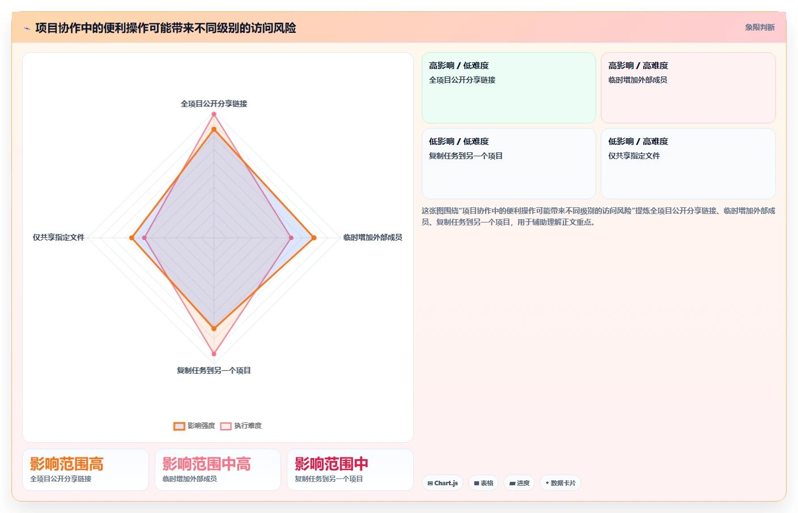Select the 影响范围中高 stat card
Viewport: 798px width, 513px height.
pos(218,470)
